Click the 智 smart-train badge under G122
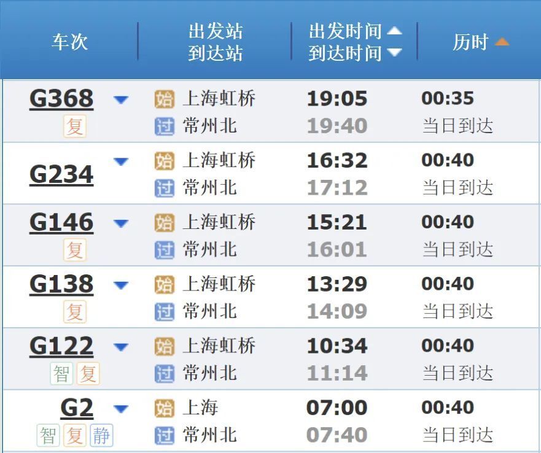Image resolution: width=541 pixels, height=453 pixels. [x=61, y=373]
